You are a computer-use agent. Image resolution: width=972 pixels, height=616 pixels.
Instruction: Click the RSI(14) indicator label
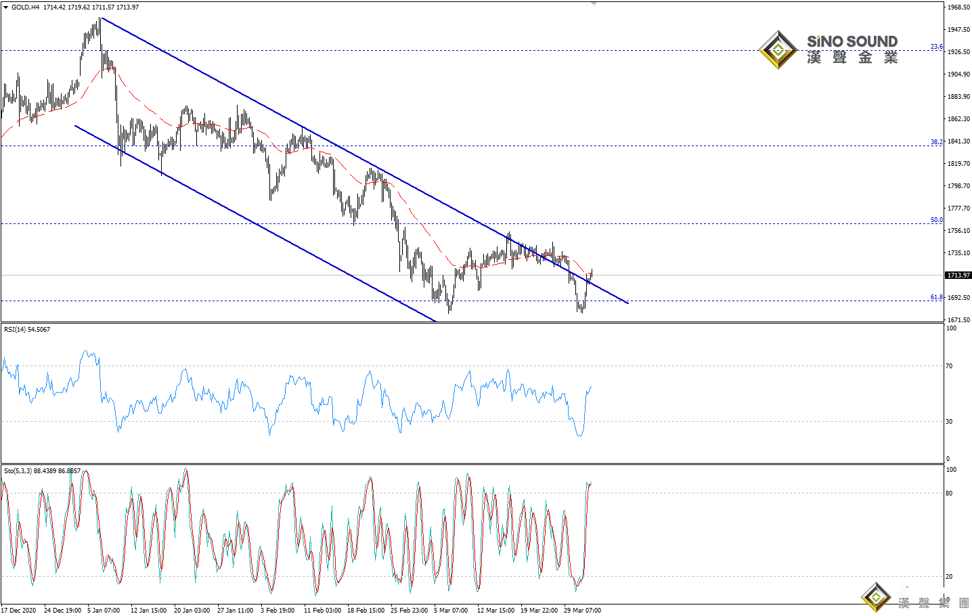pos(27,330)
